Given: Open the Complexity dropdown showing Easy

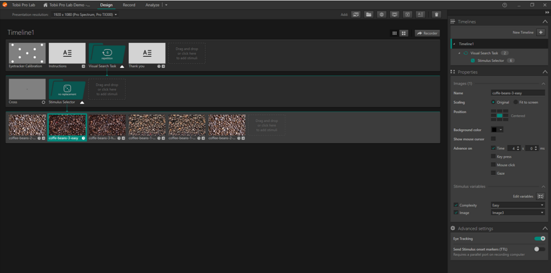Looking at the screenshot, I should (x=518, y=205).
